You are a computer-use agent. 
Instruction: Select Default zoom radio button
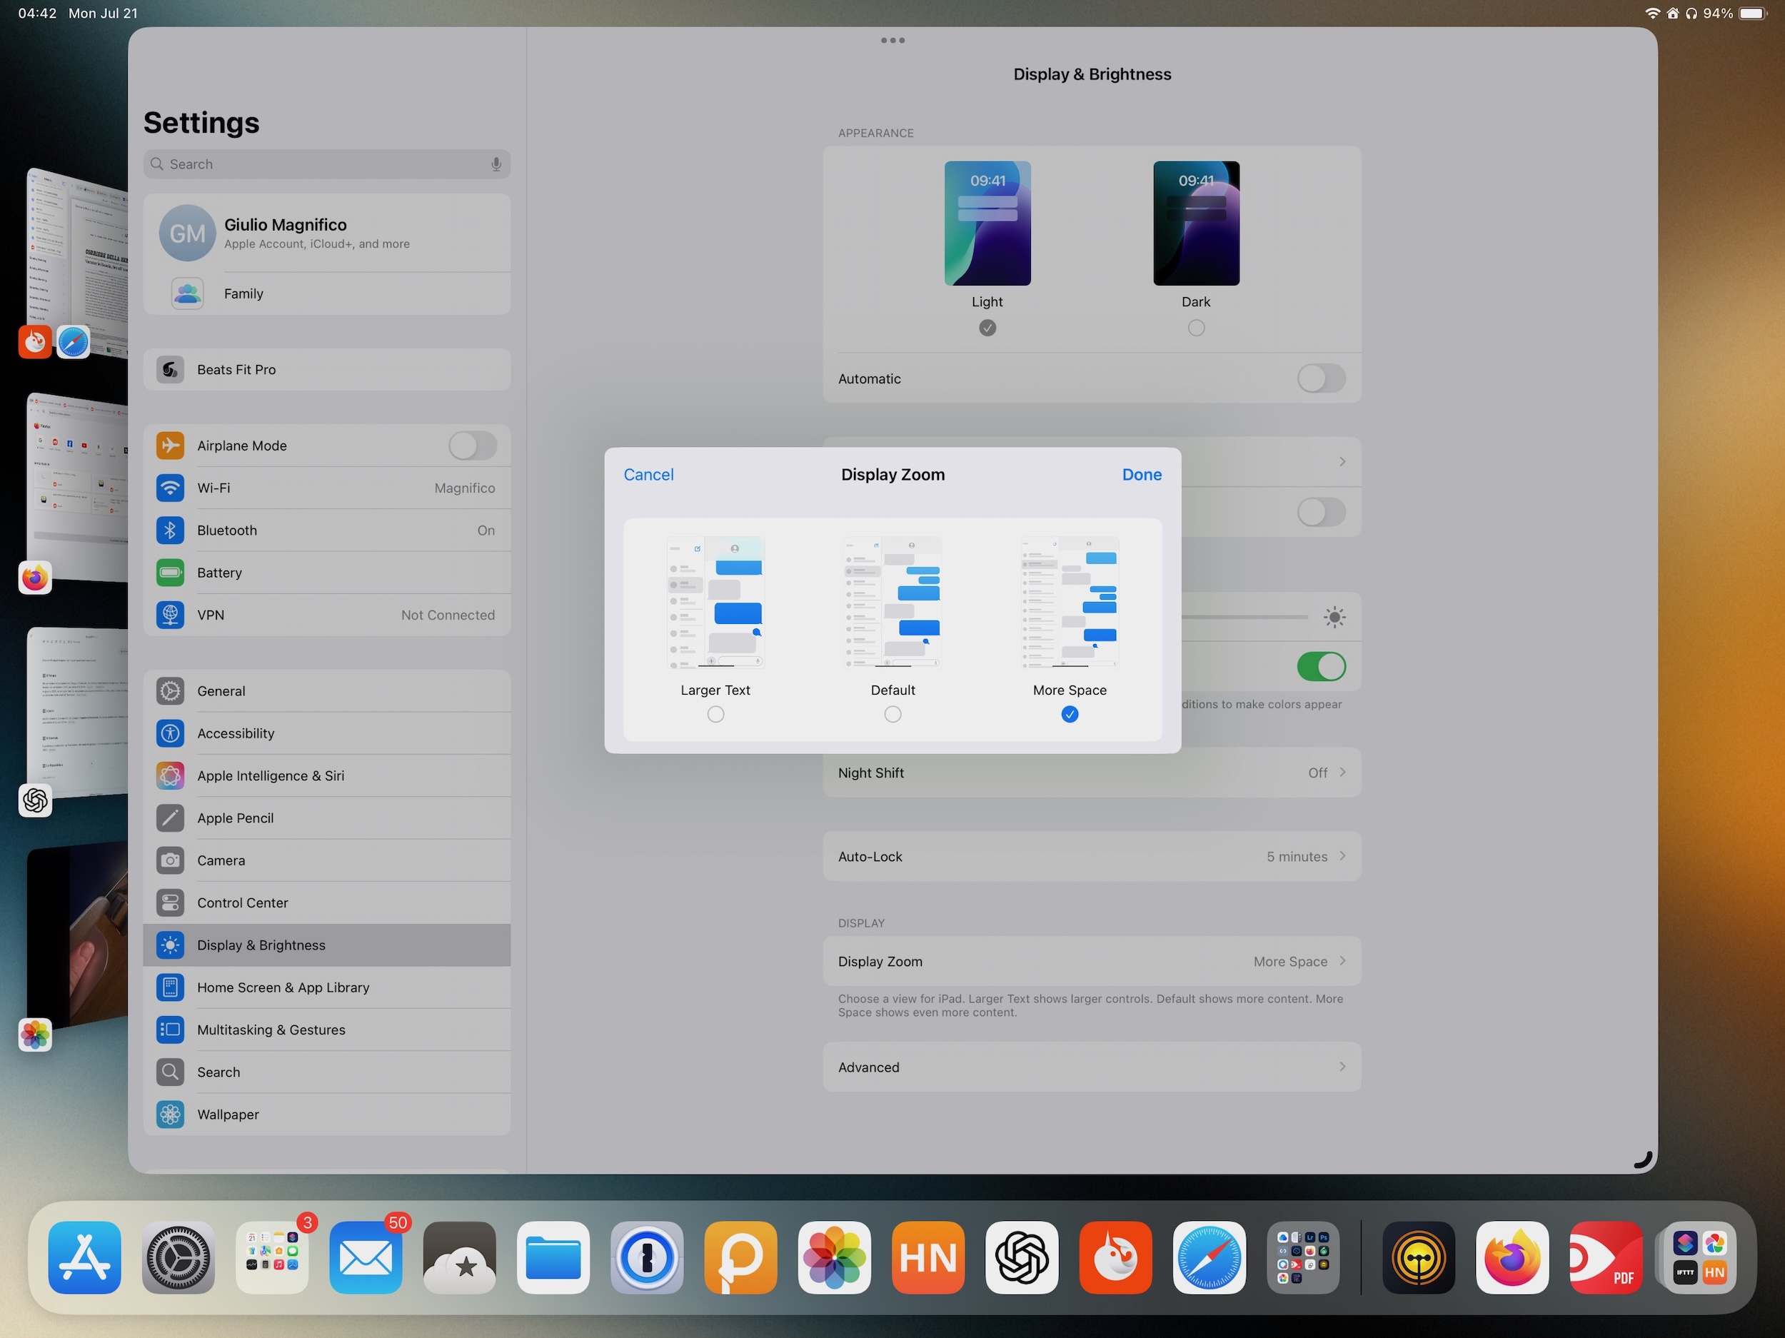(892, 714)
